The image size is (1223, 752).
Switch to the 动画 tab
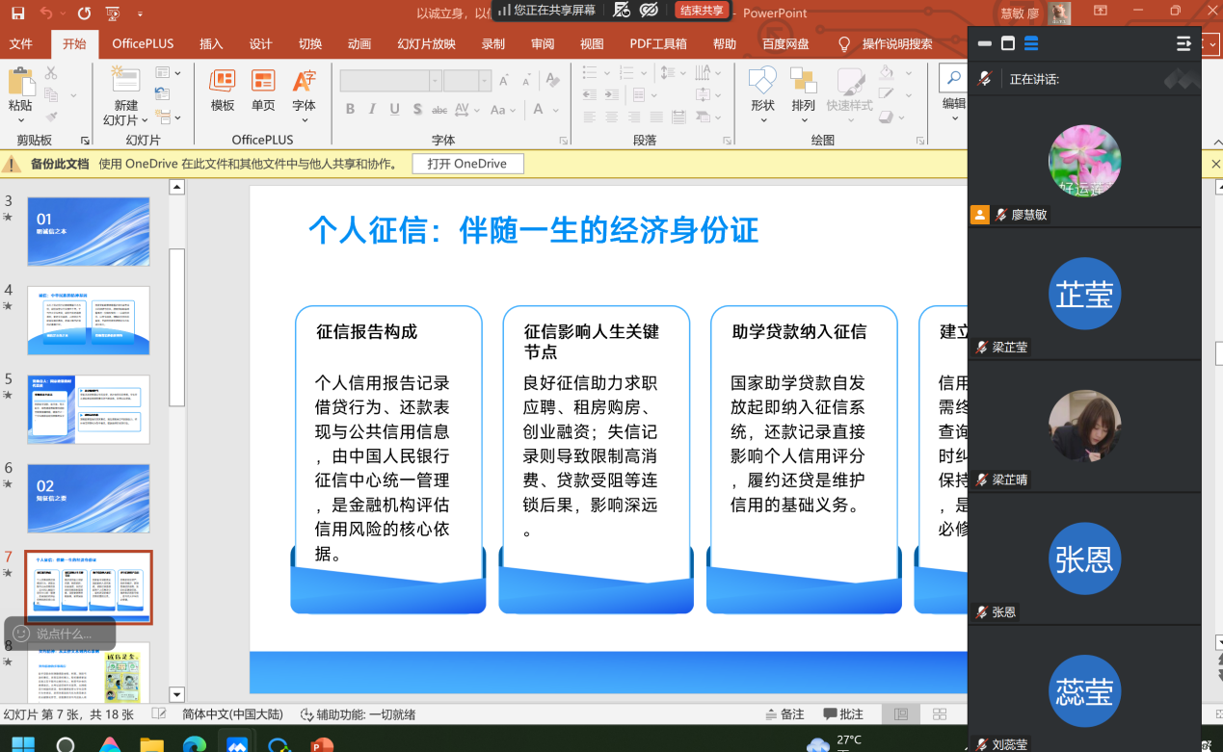tap(359, 43)
